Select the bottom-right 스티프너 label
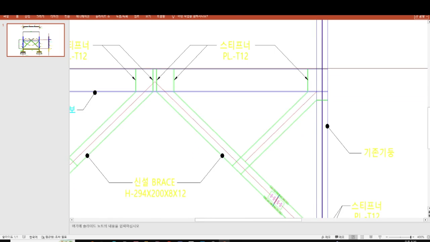Screen dimensions: 430x242 coord(367,205)
